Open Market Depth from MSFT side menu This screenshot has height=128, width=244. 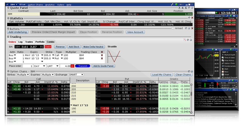[x=229, y=55]
